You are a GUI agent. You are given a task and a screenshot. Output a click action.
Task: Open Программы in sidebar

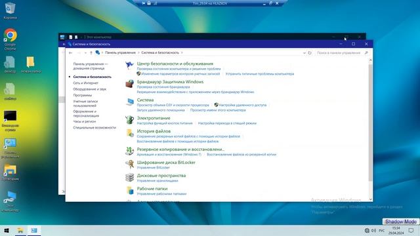(x=83, y=95)
